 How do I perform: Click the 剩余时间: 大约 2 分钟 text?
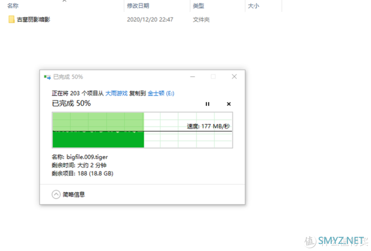tap(79, 165)
